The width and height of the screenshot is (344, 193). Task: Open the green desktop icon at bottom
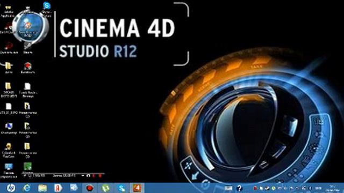pyautogui.click(x=27, y=166)
